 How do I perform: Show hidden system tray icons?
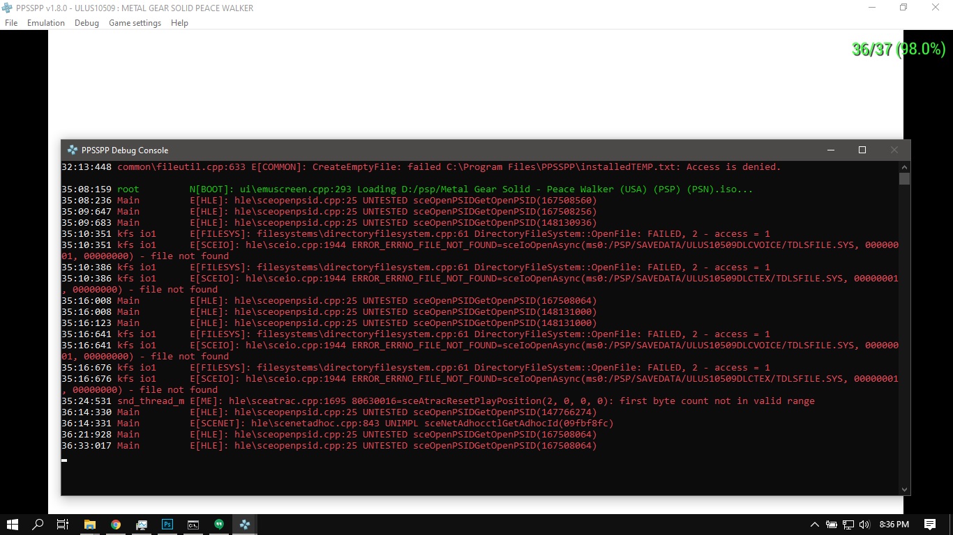814,525
